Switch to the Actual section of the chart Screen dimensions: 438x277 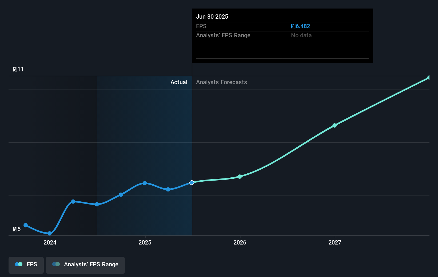coord(179,82)
